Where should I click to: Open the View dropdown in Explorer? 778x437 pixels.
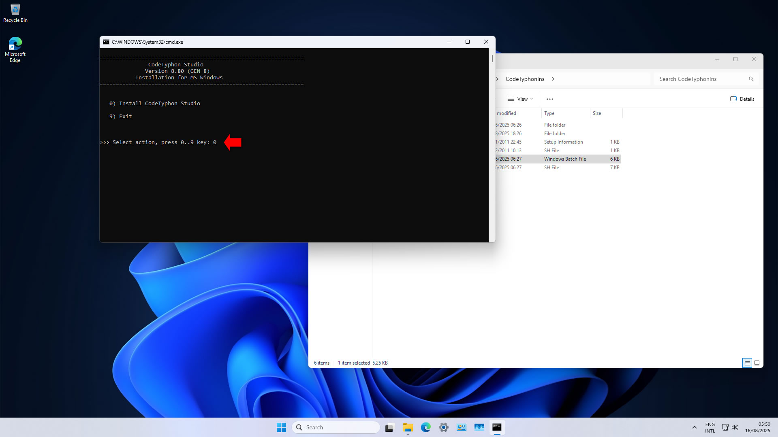tap(520, 99)
